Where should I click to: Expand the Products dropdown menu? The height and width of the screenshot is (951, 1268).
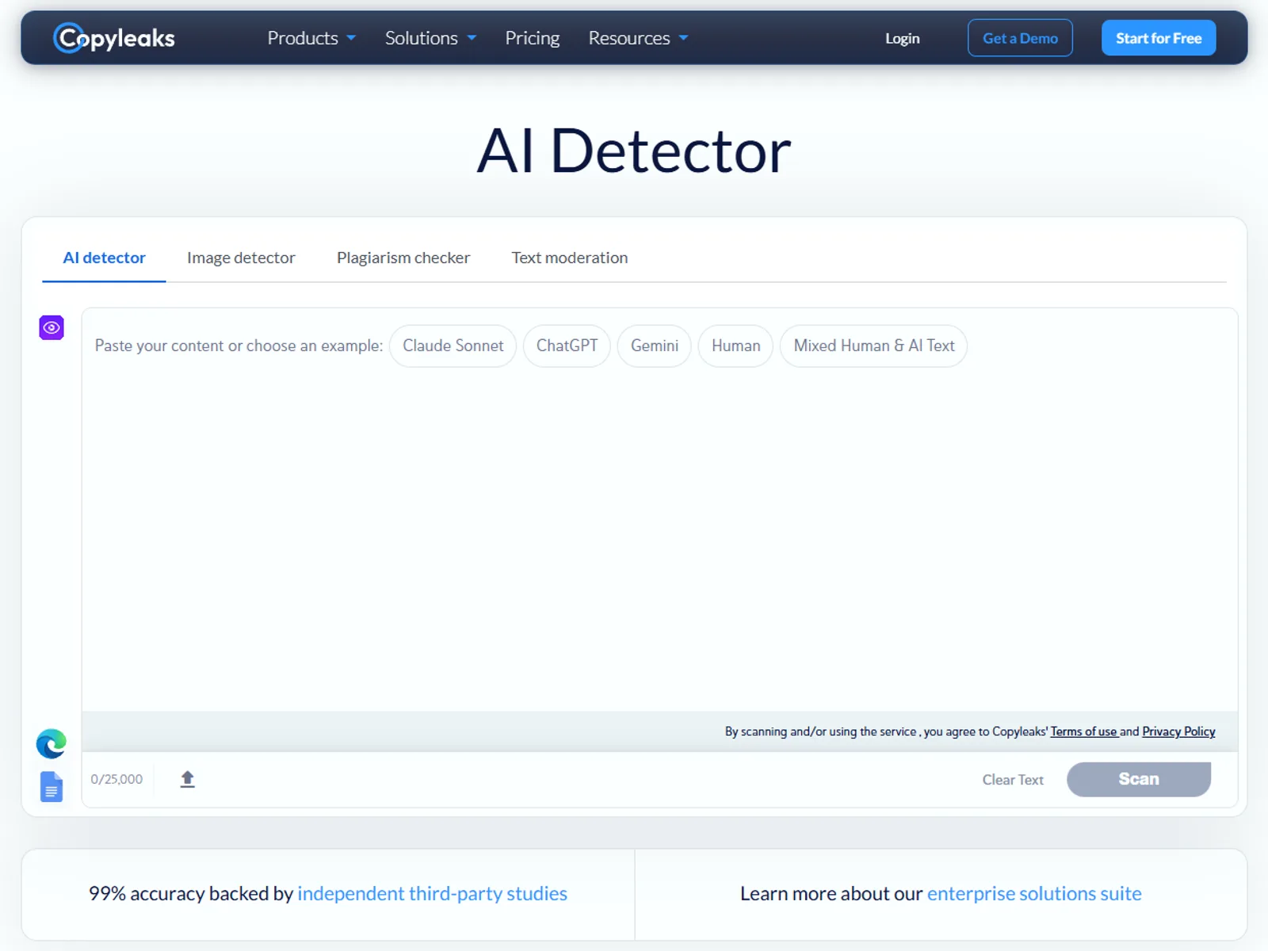tap(311, 38)
